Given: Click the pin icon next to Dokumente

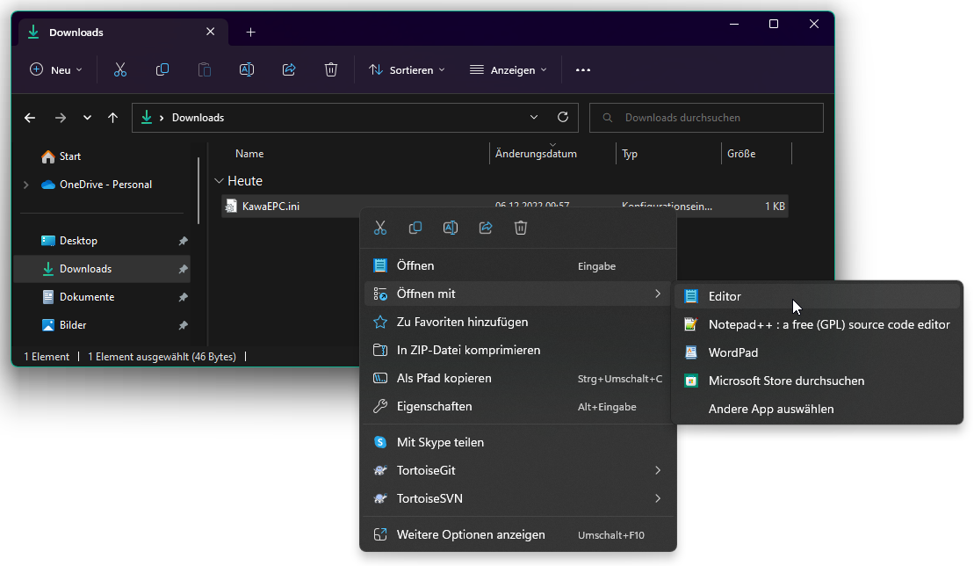Looking at the screenshot, I should [184, 298].
